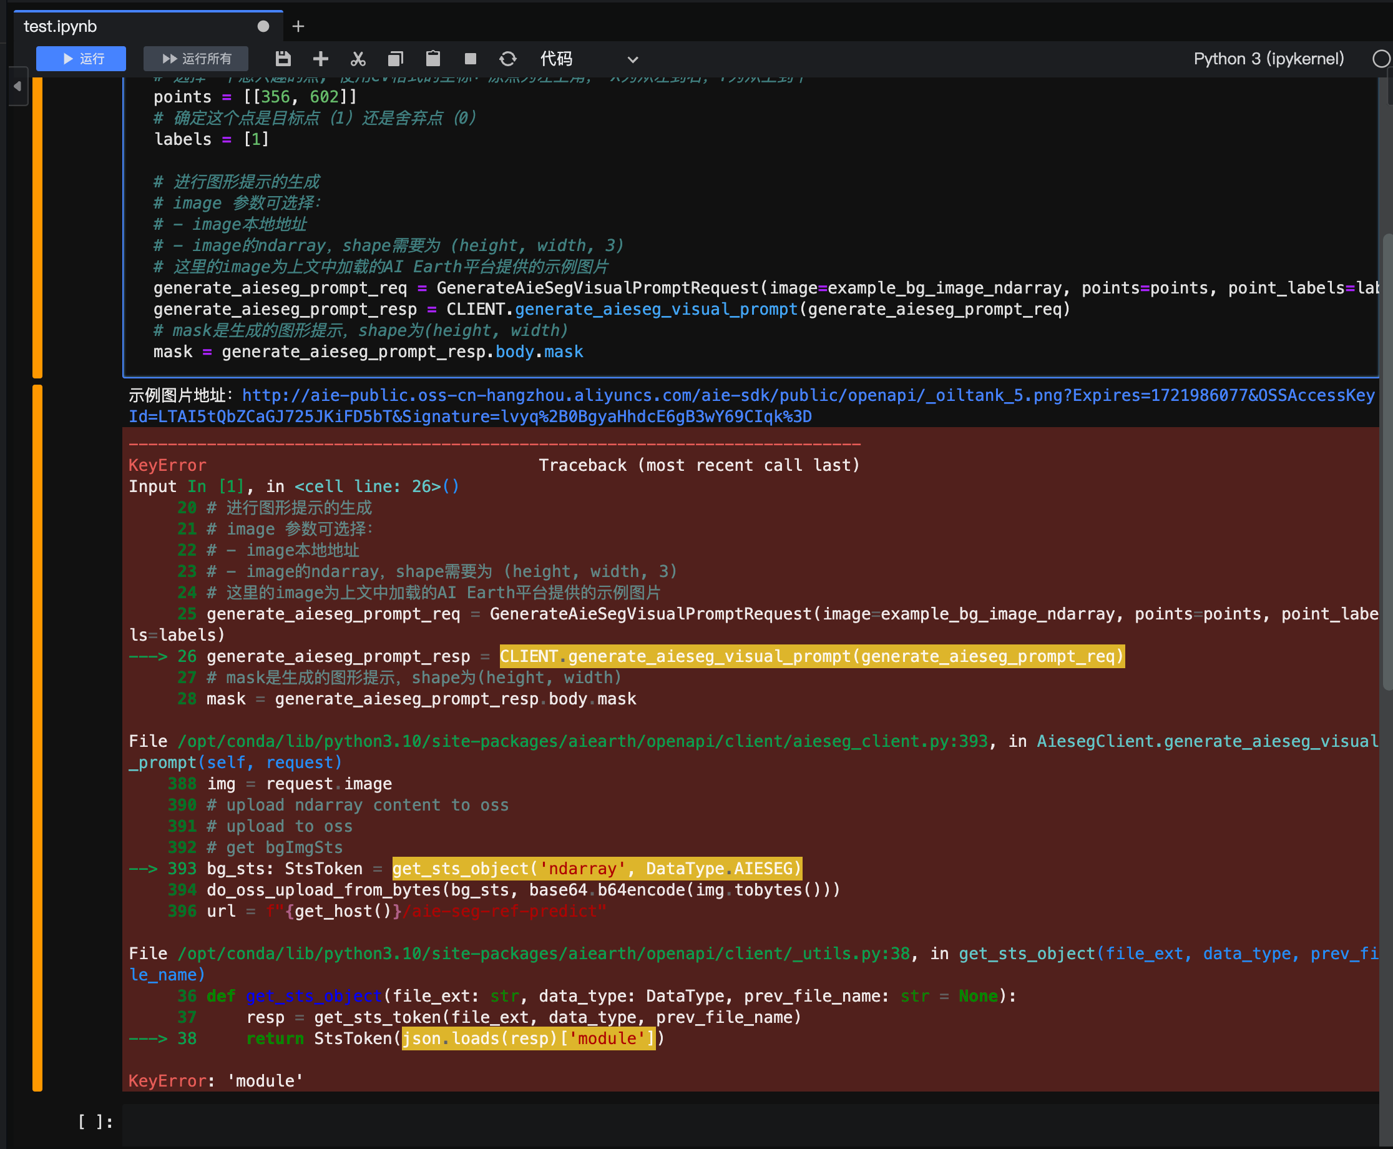Copy the selected cell
The image size is (1393, 1149).
[x=396, y=59]
